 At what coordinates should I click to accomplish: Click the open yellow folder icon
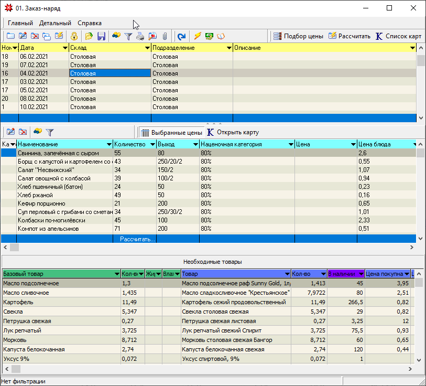(89, 36)
